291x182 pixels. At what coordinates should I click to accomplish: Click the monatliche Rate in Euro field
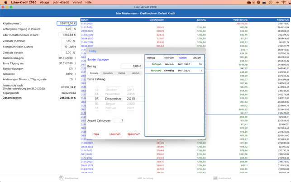point(67,35)
